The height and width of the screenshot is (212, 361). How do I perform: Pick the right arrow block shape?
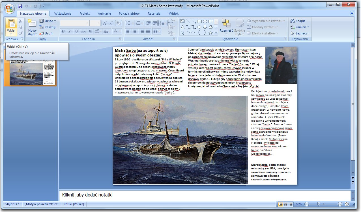tap(199, 27)
